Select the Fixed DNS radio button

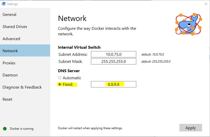(60, 84)
